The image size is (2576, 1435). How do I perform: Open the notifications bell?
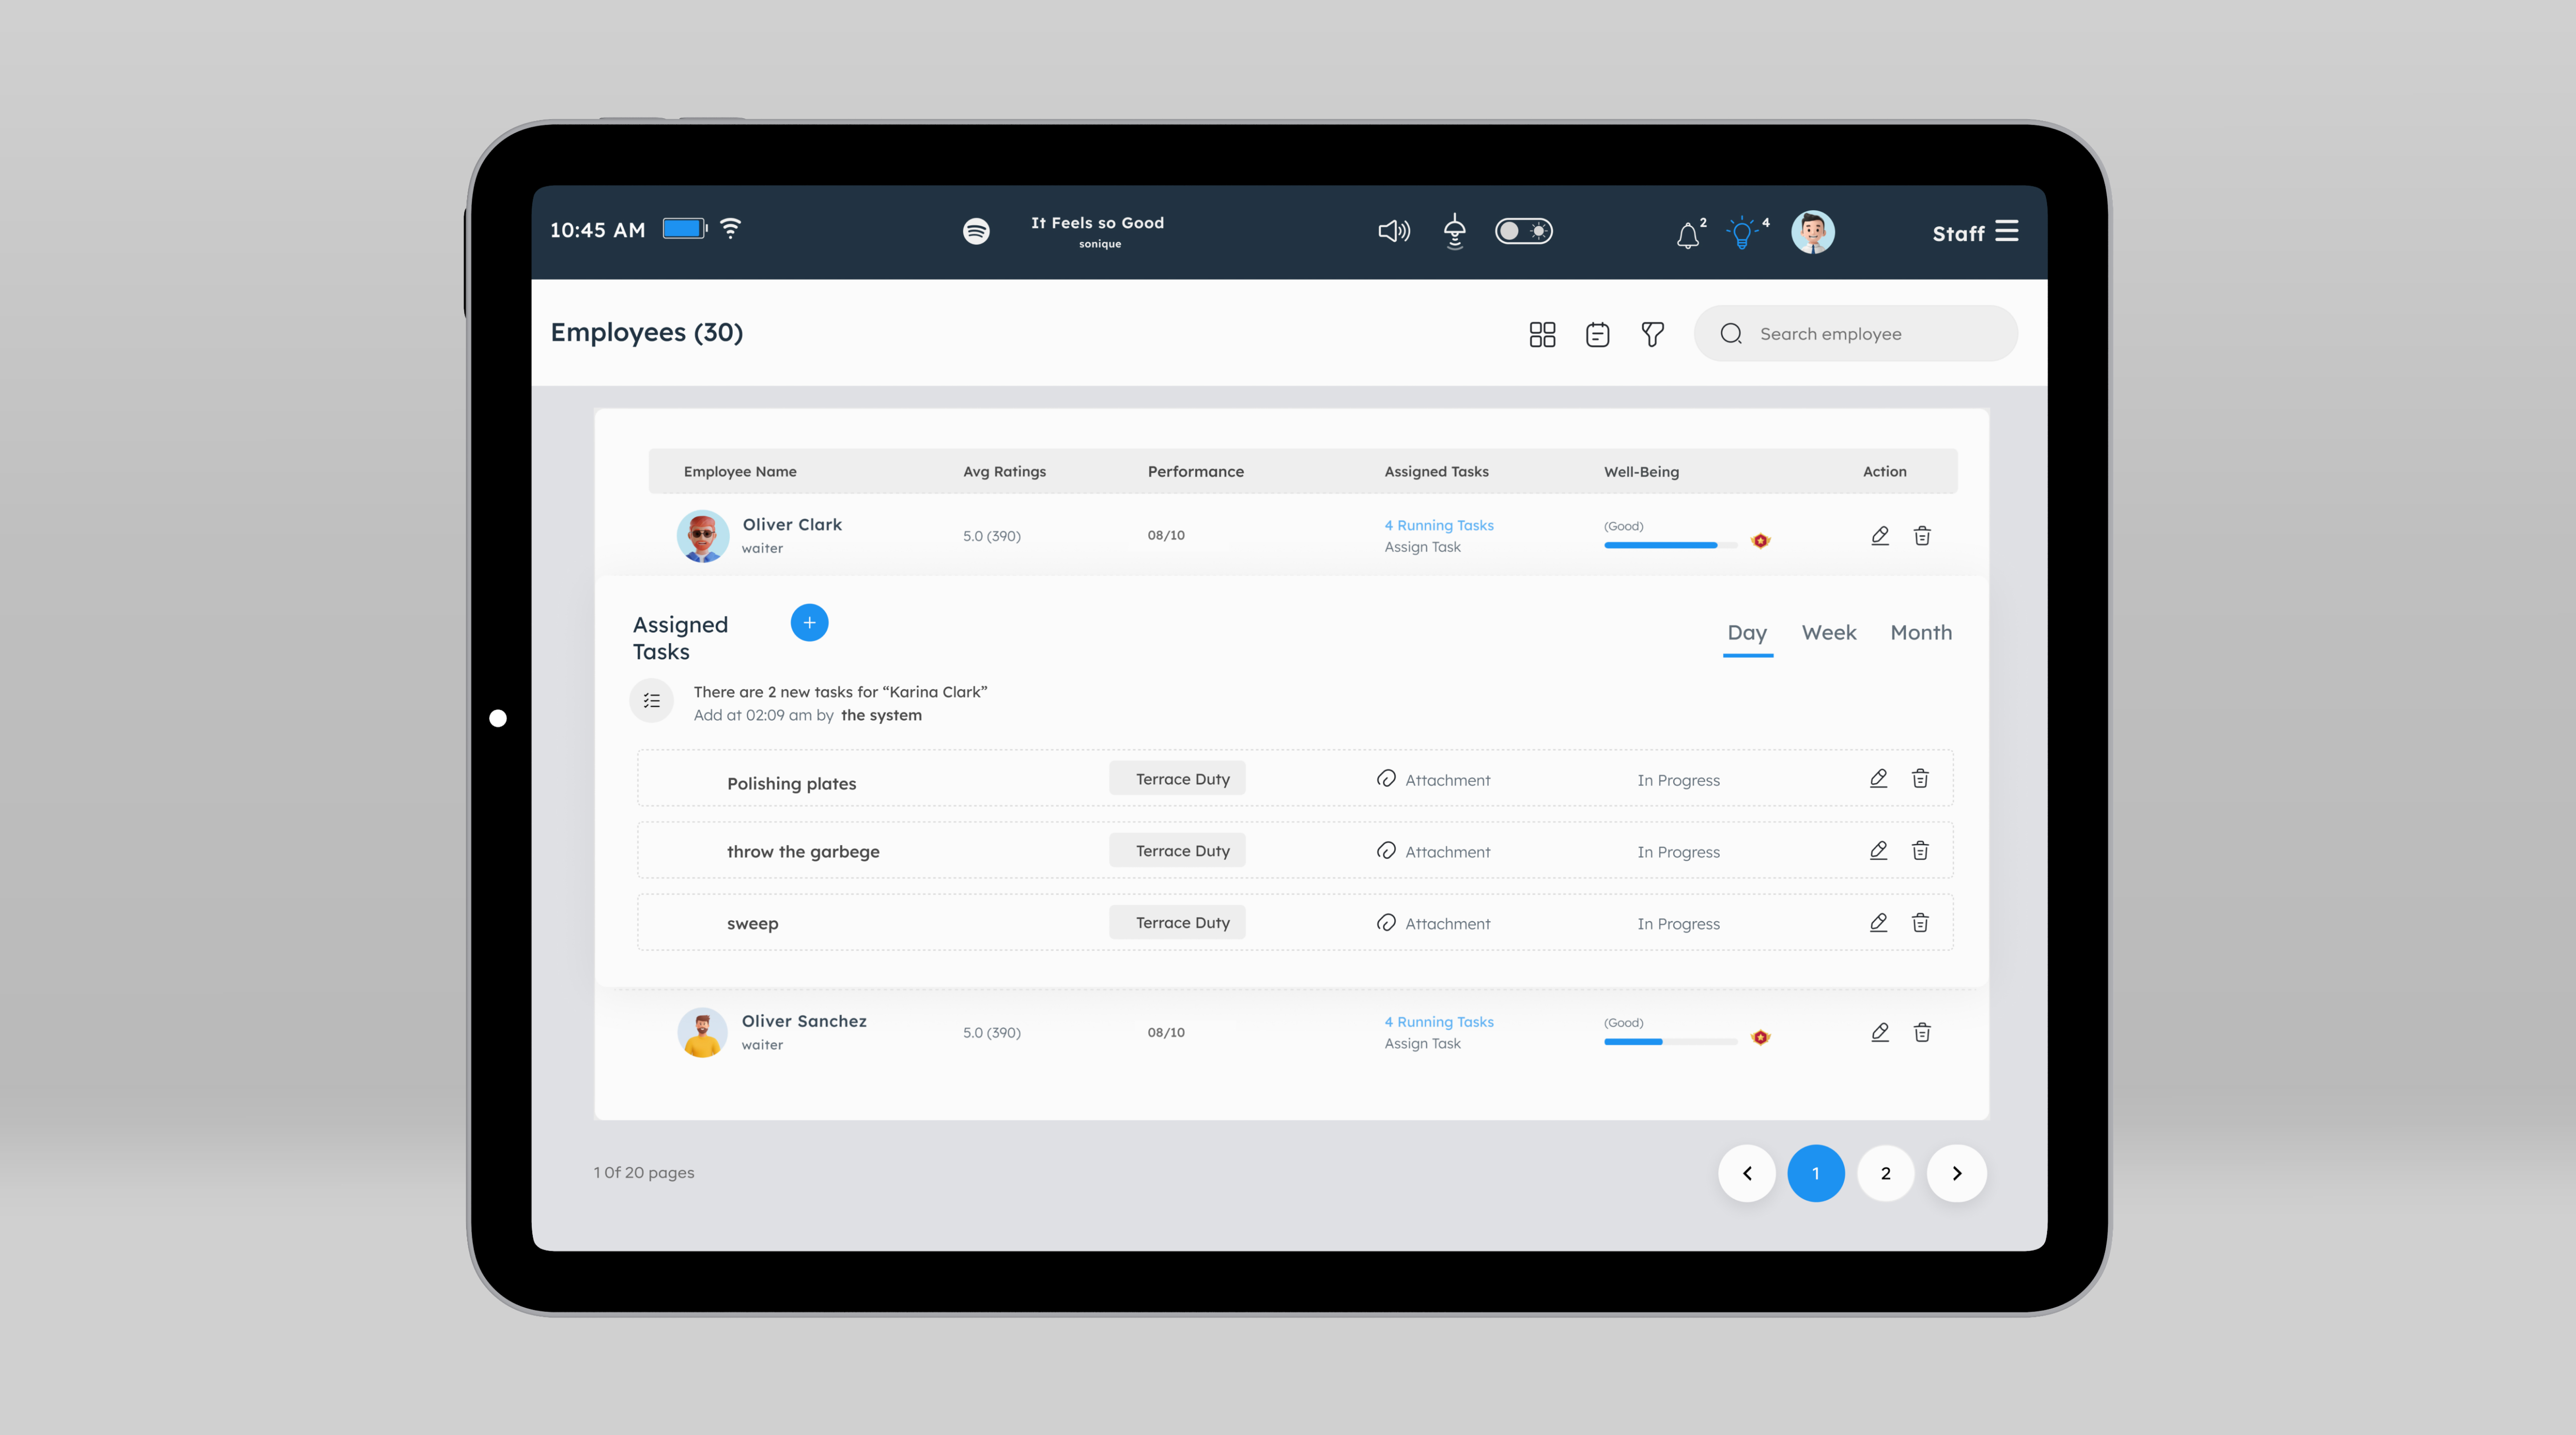[x=1688, y=235]
